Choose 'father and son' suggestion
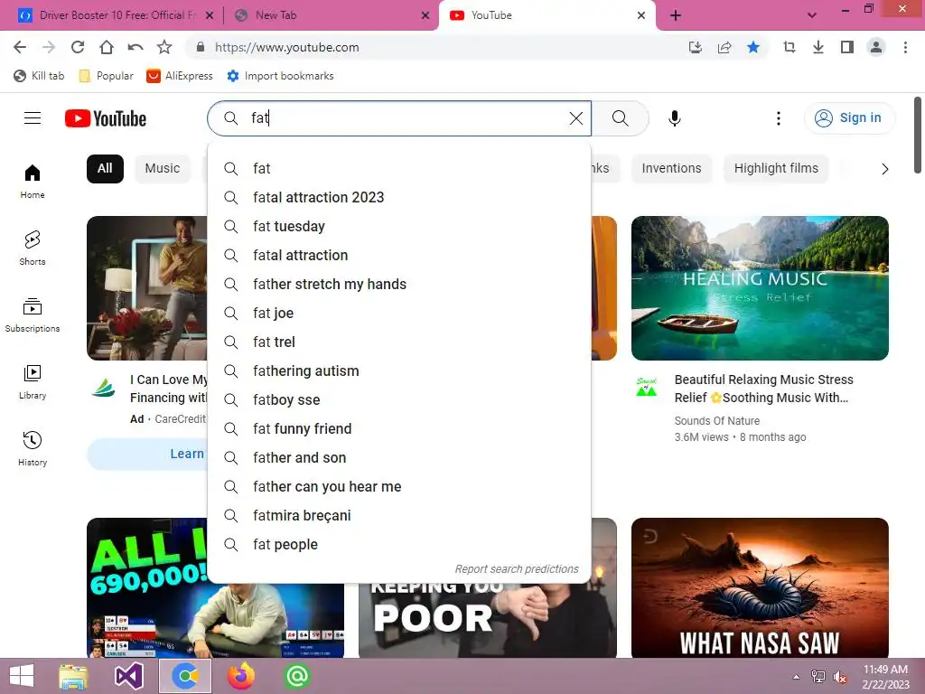The width and height of the screenshot is (925, 694). pos(399,458)
